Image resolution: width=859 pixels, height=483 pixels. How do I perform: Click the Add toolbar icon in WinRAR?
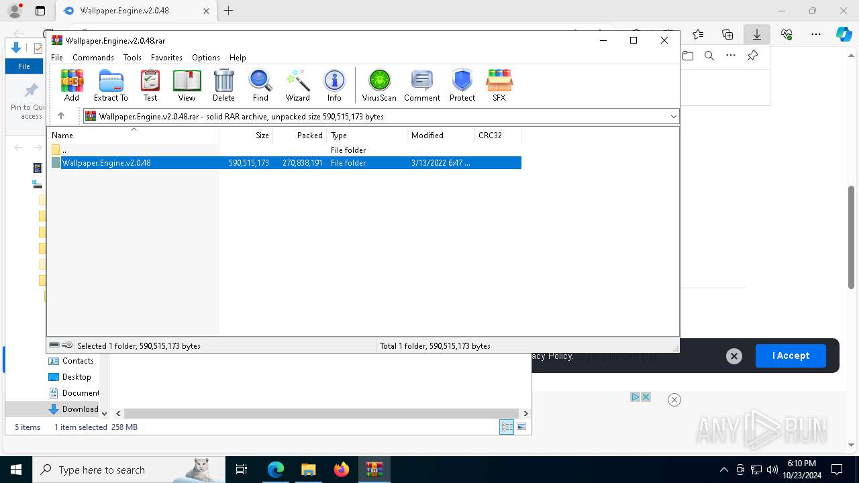pyautogui.click(x=72, y=85)
